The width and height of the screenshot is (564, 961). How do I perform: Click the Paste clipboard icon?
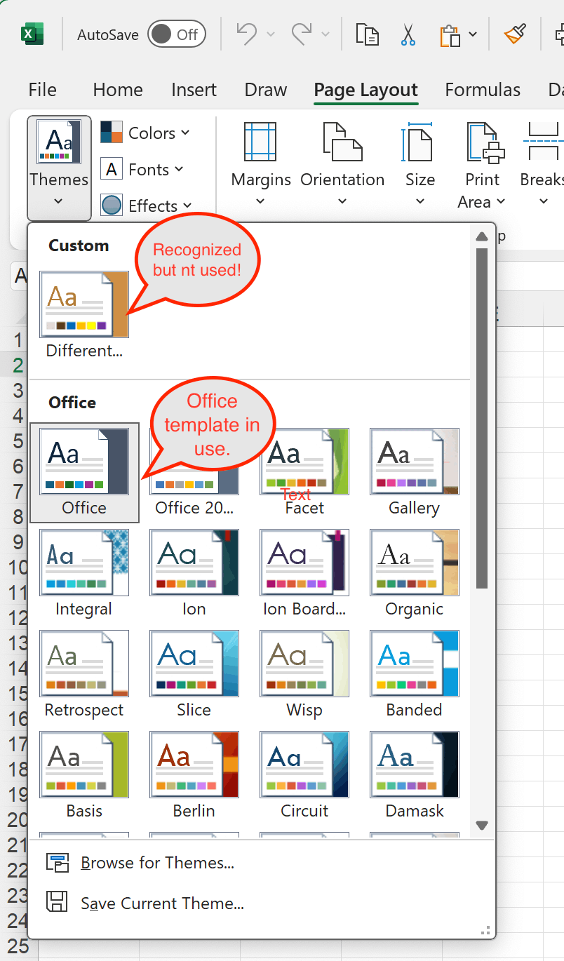(450, 35)
